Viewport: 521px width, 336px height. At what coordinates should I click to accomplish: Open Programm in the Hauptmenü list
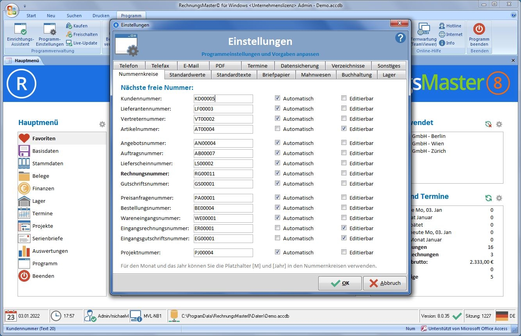[x=62, y=263]
